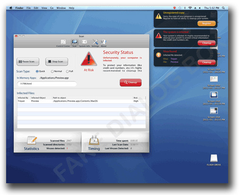Viewport: 239px width, 195px height.
Task: Select the Normal scan type radio button
Action: coord(52,72)
